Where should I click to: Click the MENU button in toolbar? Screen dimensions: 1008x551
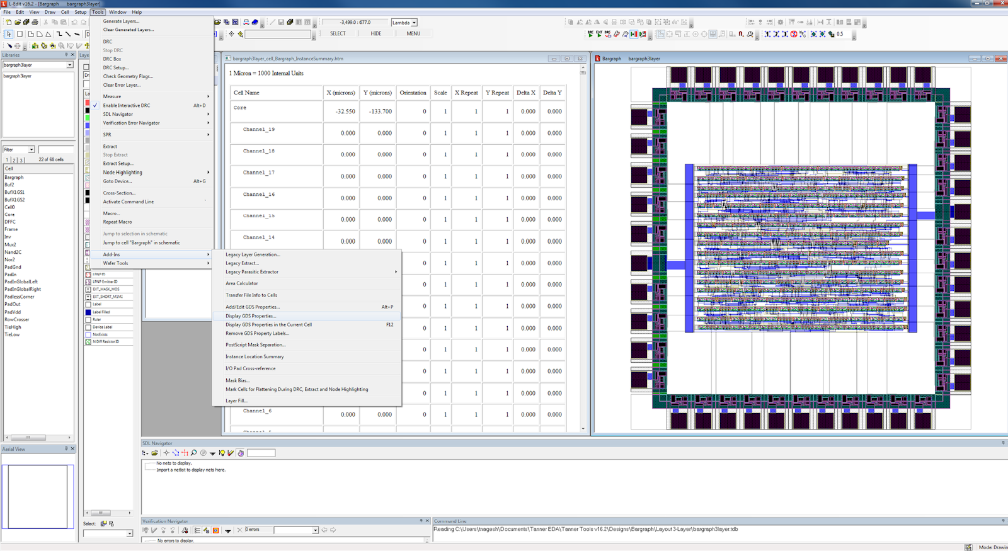413,33
